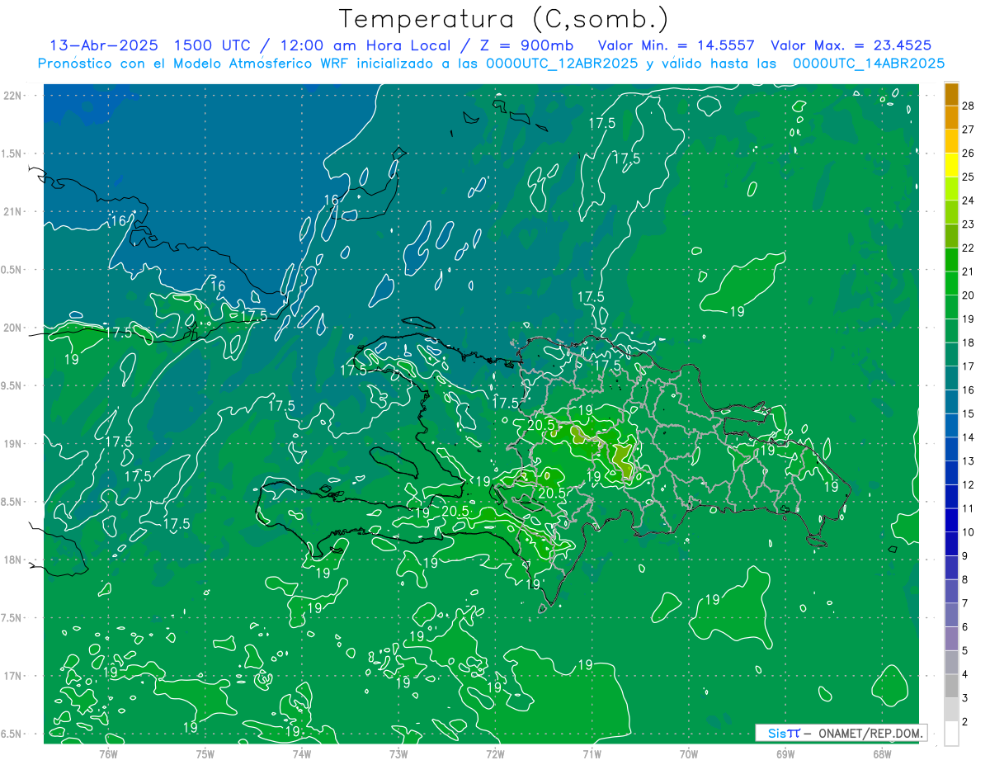Click the "5" color scale label
The image size is (990, 765).
pos(965,650)
